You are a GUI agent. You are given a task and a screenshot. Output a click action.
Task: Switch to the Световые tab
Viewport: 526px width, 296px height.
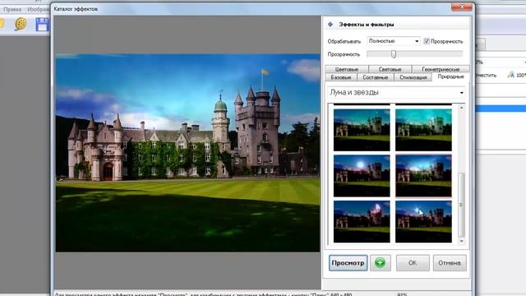pos(390,69)
